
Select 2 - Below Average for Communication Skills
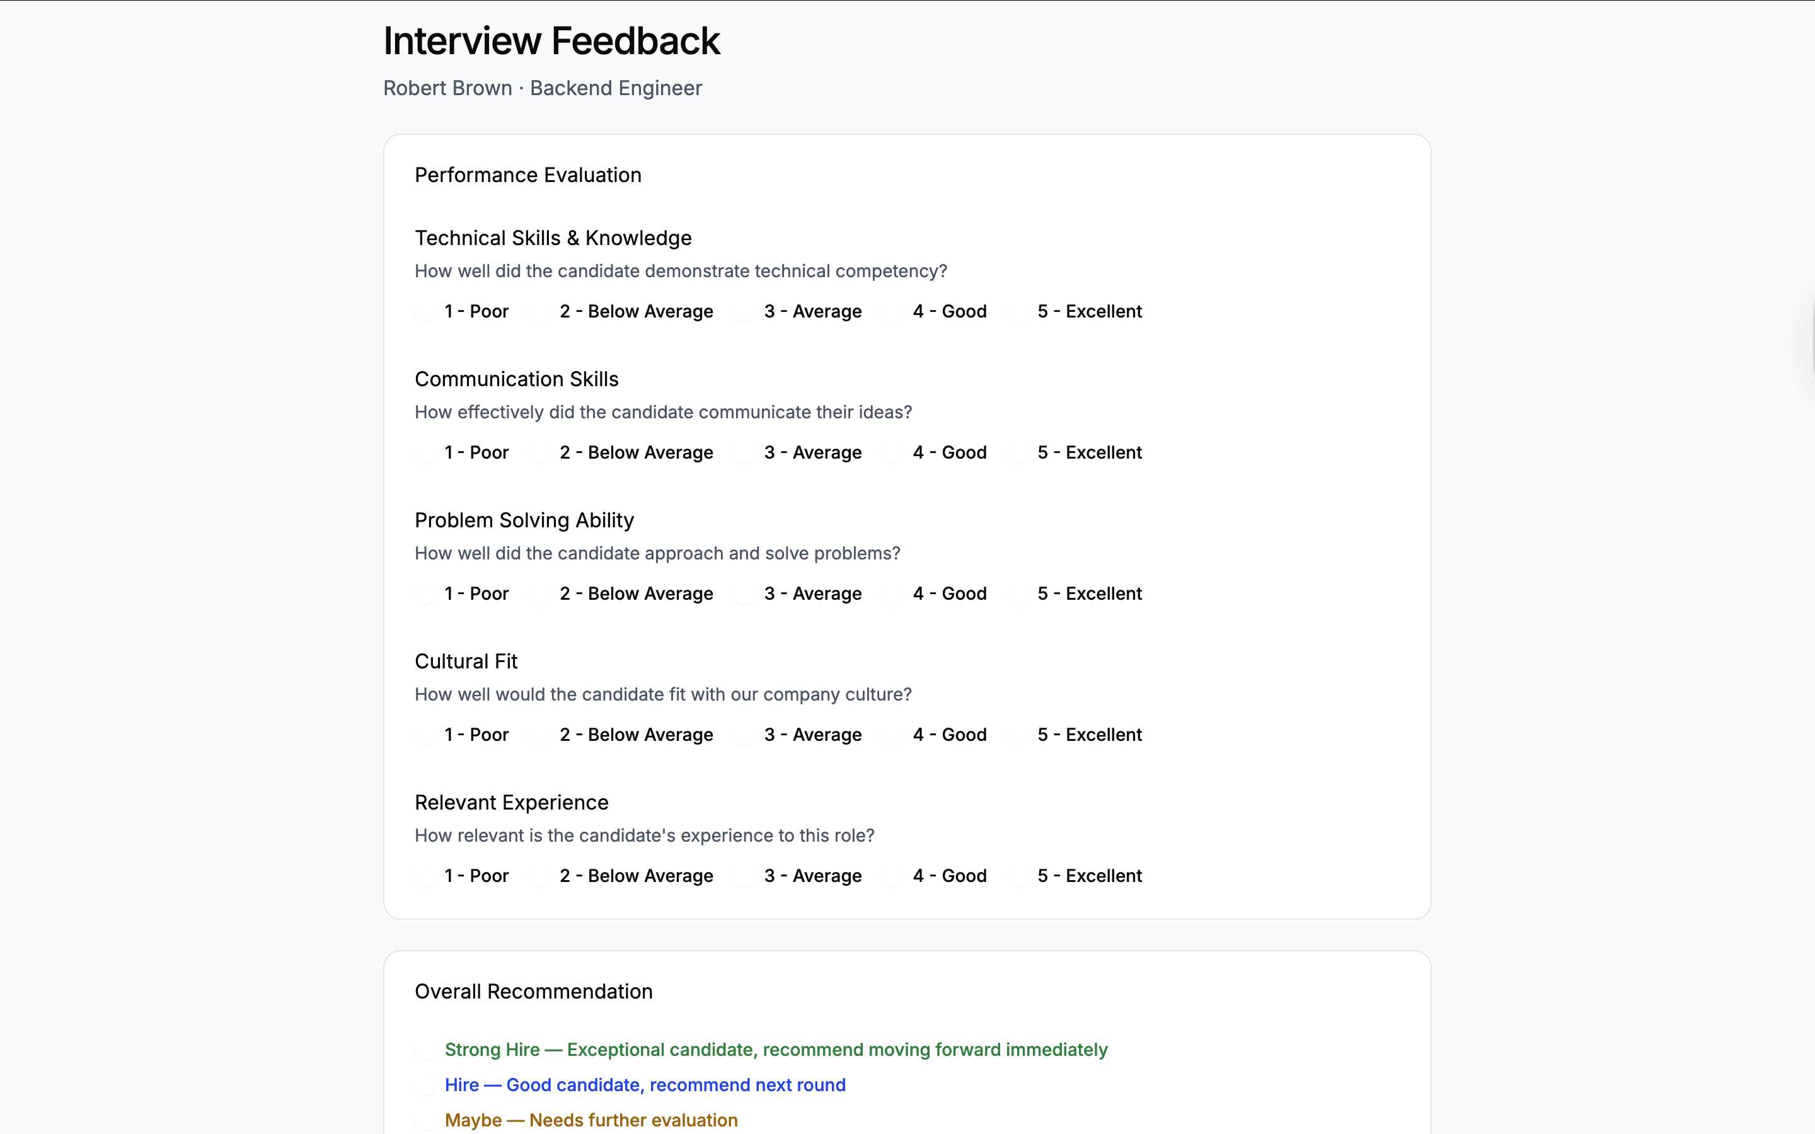[540, 453]
